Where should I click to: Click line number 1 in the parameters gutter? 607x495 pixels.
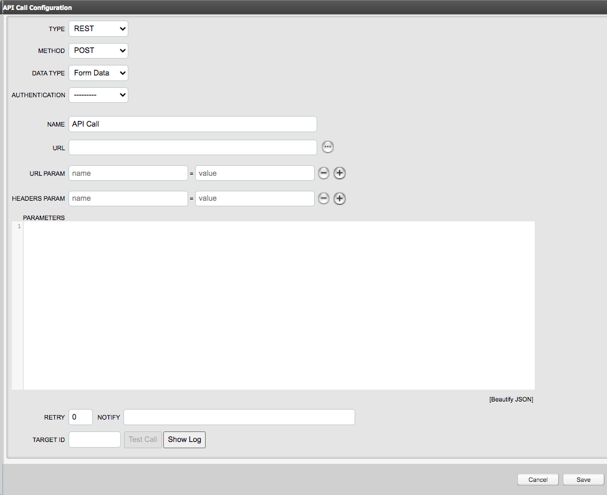pyautogui.click(x=19, y=226)
